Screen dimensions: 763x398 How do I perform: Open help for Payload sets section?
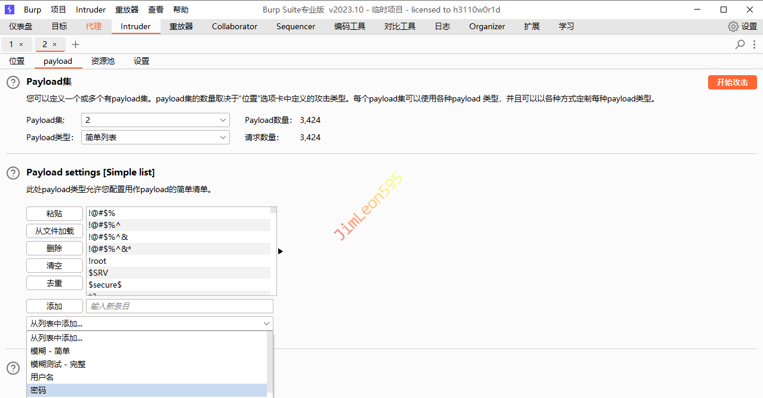13,82
